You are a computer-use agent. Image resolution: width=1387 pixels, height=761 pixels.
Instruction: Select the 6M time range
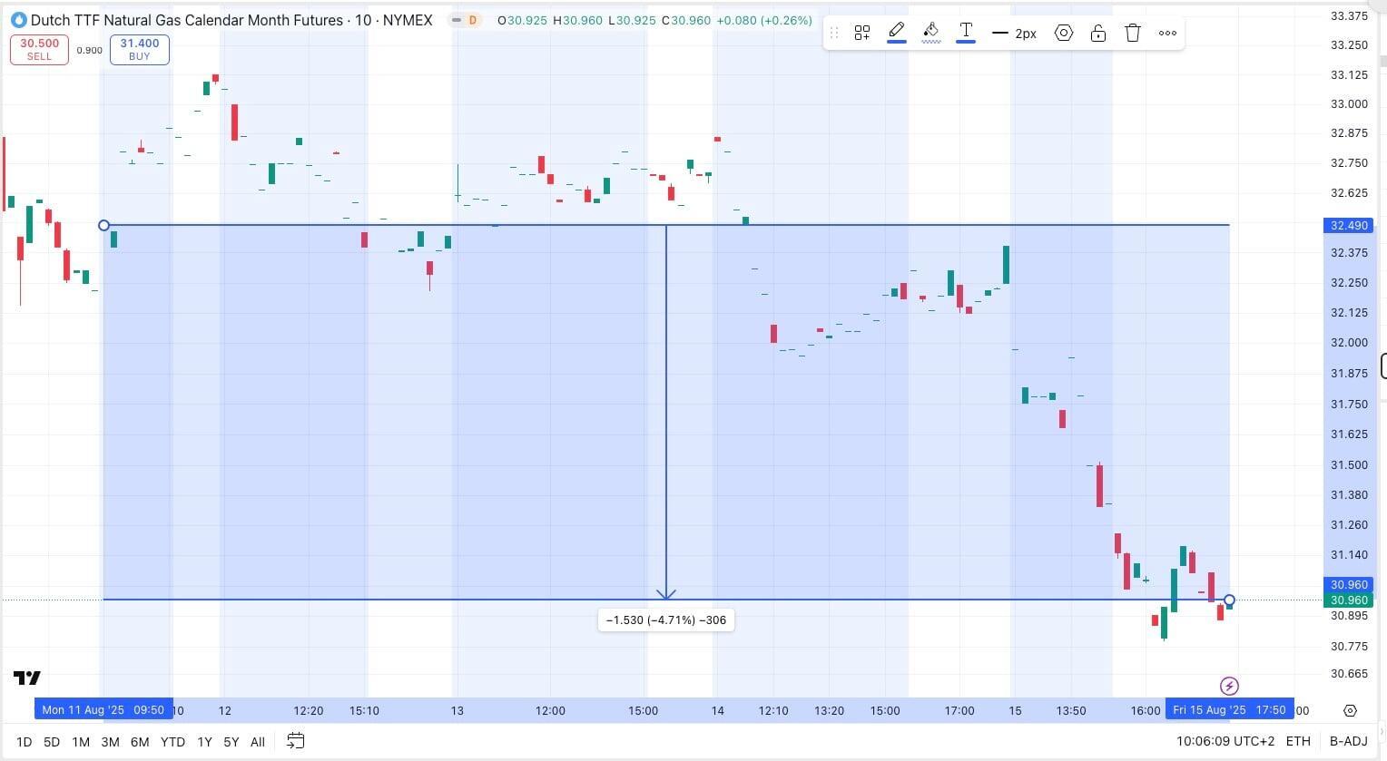(140, 742)
